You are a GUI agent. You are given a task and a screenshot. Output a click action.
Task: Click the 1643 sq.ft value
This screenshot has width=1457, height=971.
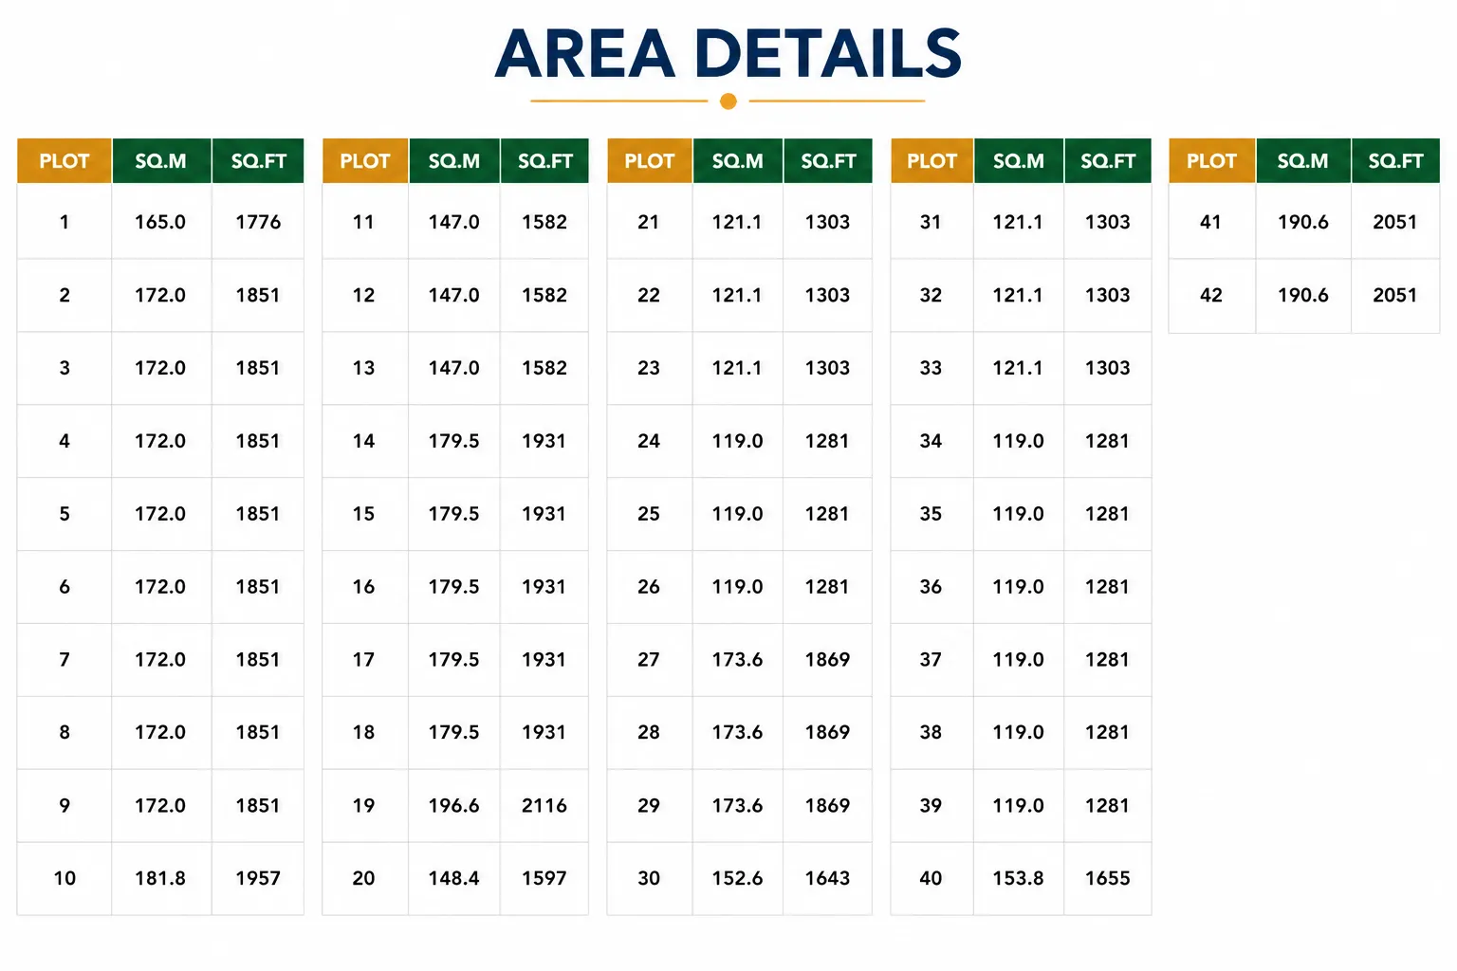pyautogui.click(x=827, y=878)
